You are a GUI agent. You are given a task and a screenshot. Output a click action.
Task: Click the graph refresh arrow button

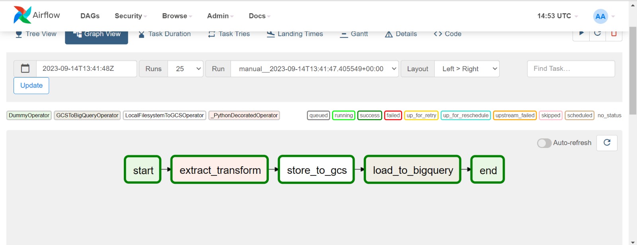tap(607, 143)
